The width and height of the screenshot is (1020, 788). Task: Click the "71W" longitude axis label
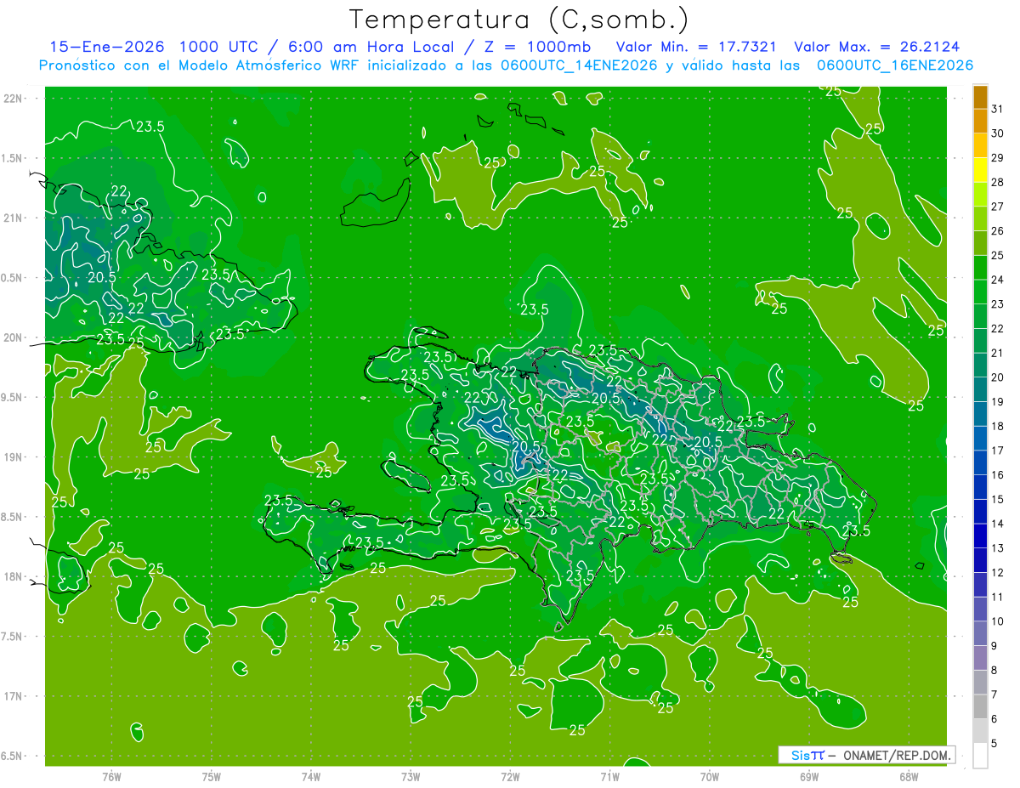click(x=610, y=776)
